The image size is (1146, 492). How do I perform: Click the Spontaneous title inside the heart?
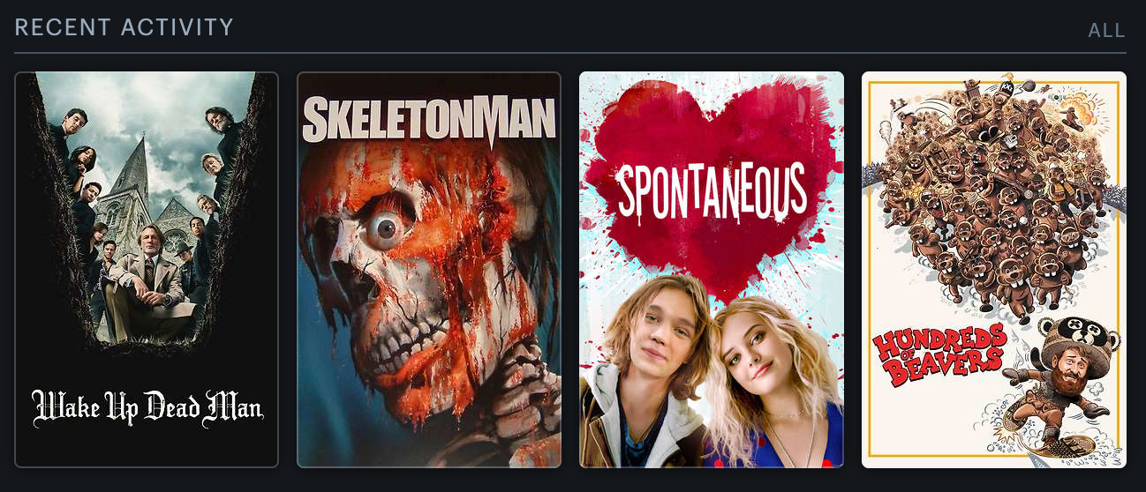(x=712, y=193)
